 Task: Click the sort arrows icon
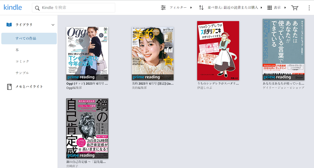(x=201, y=8)
